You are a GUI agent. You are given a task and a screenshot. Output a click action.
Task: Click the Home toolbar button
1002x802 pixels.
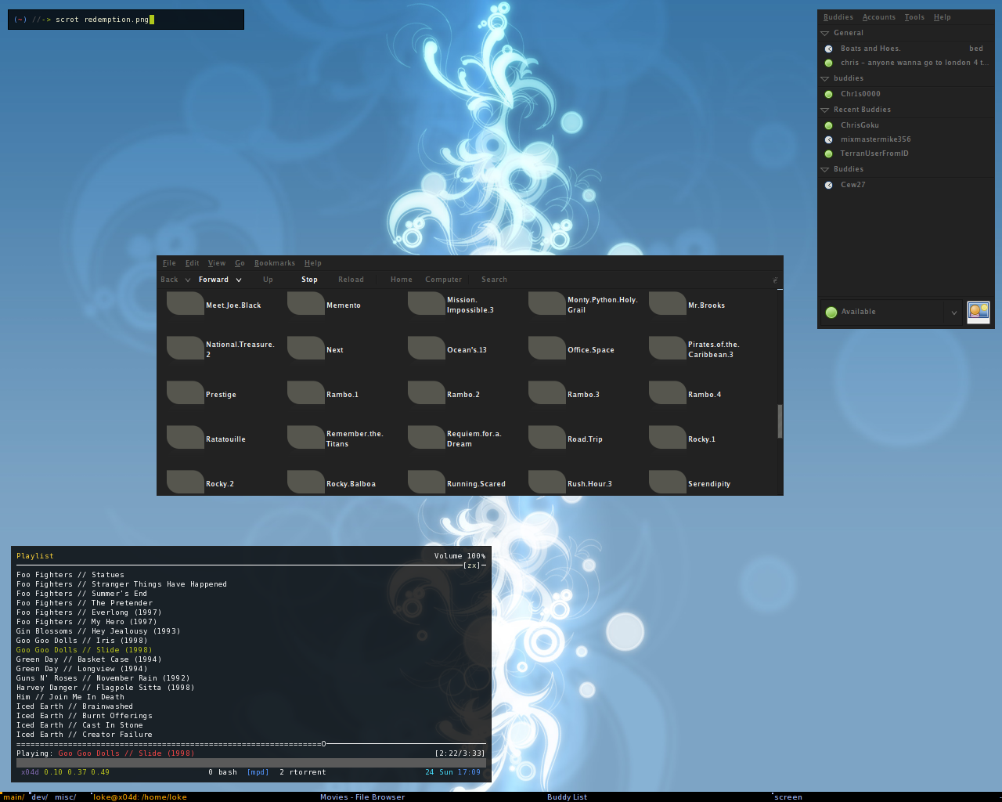pos(402,280)
